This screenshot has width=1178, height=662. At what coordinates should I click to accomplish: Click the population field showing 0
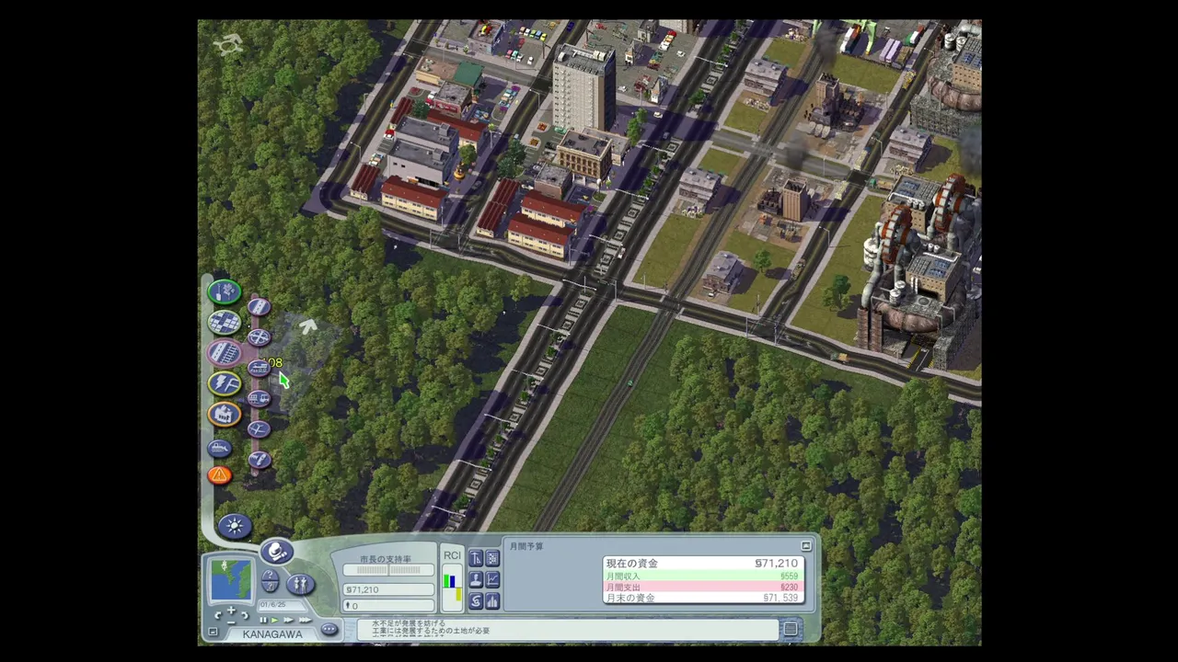[x=388, y=606]
